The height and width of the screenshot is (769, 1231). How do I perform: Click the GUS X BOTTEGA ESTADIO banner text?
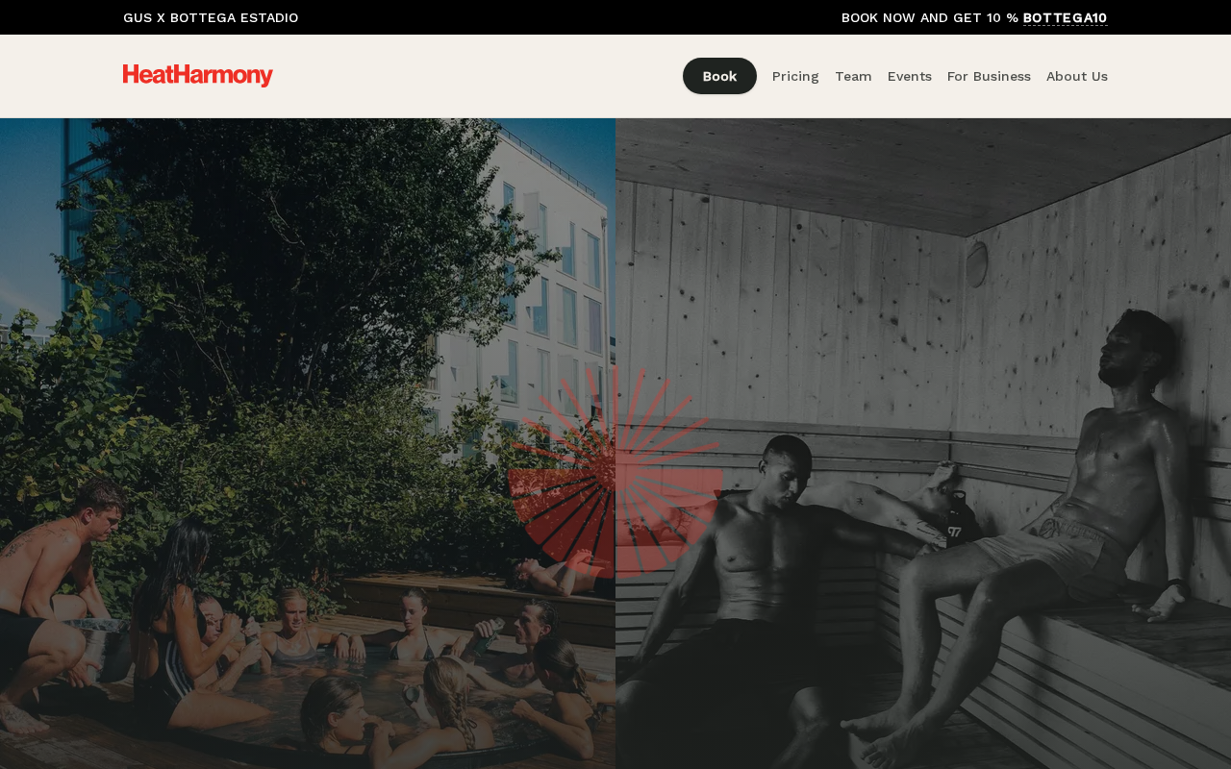(x=211, y=17)
